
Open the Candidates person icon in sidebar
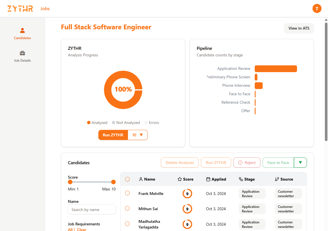pyautogui.click(x=23, y=30)
